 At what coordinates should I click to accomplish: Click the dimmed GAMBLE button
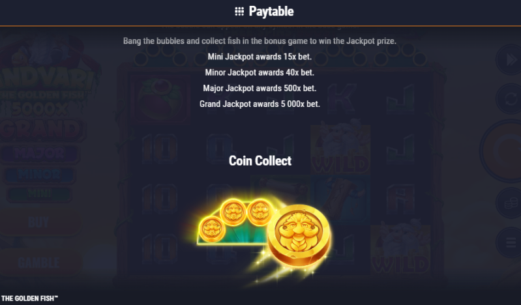(x=39, y=263)
